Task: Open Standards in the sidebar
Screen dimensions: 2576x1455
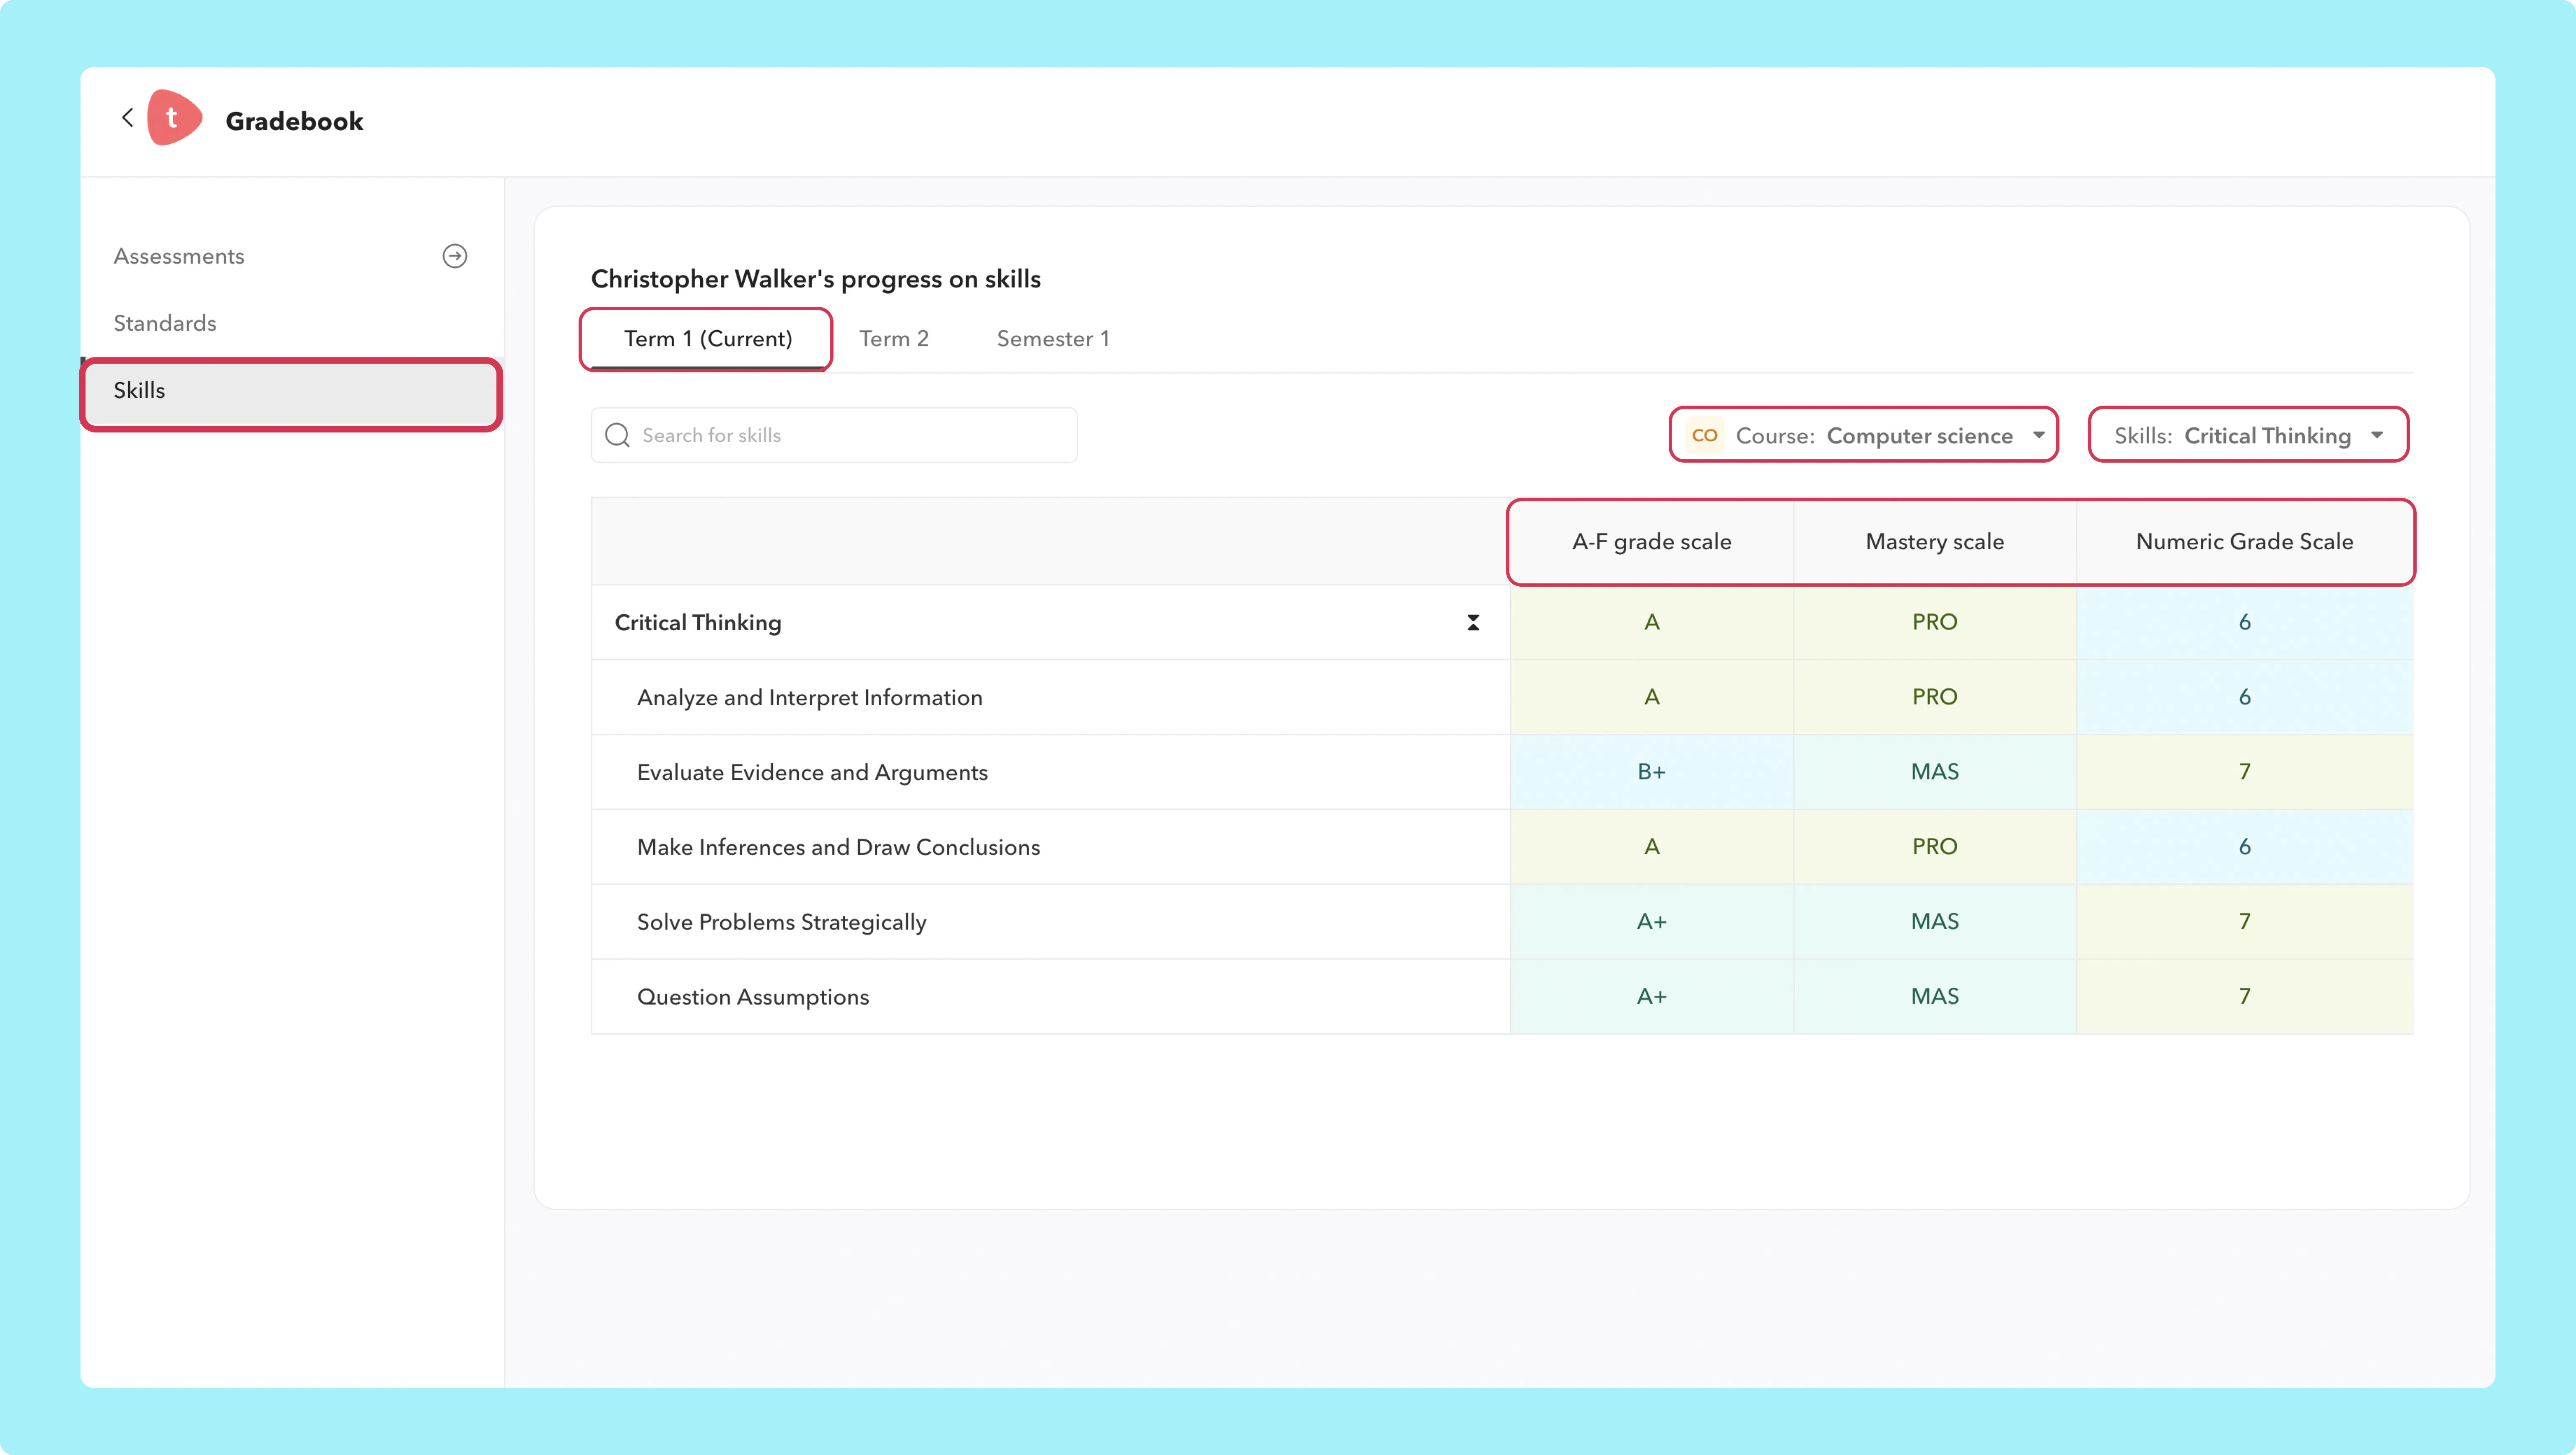Action: tap(292, 323)
